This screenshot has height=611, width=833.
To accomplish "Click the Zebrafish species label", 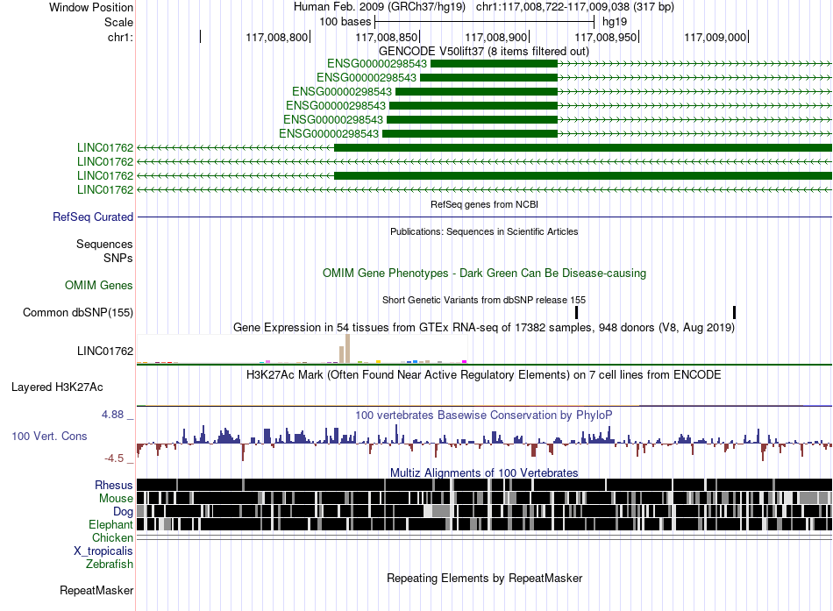I will tap(110, 565).
